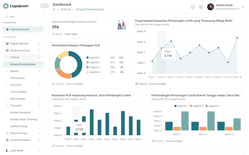Select the Market radio circle
The width and height of the screenshot is (249, 155).
[7, 71]
